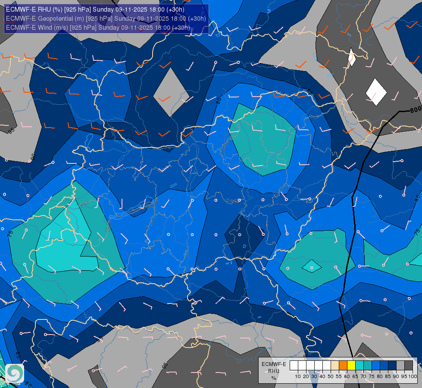422x388 pixels.
Task: Click the swirl logo icon in the corner
Action: click(15, 373)
